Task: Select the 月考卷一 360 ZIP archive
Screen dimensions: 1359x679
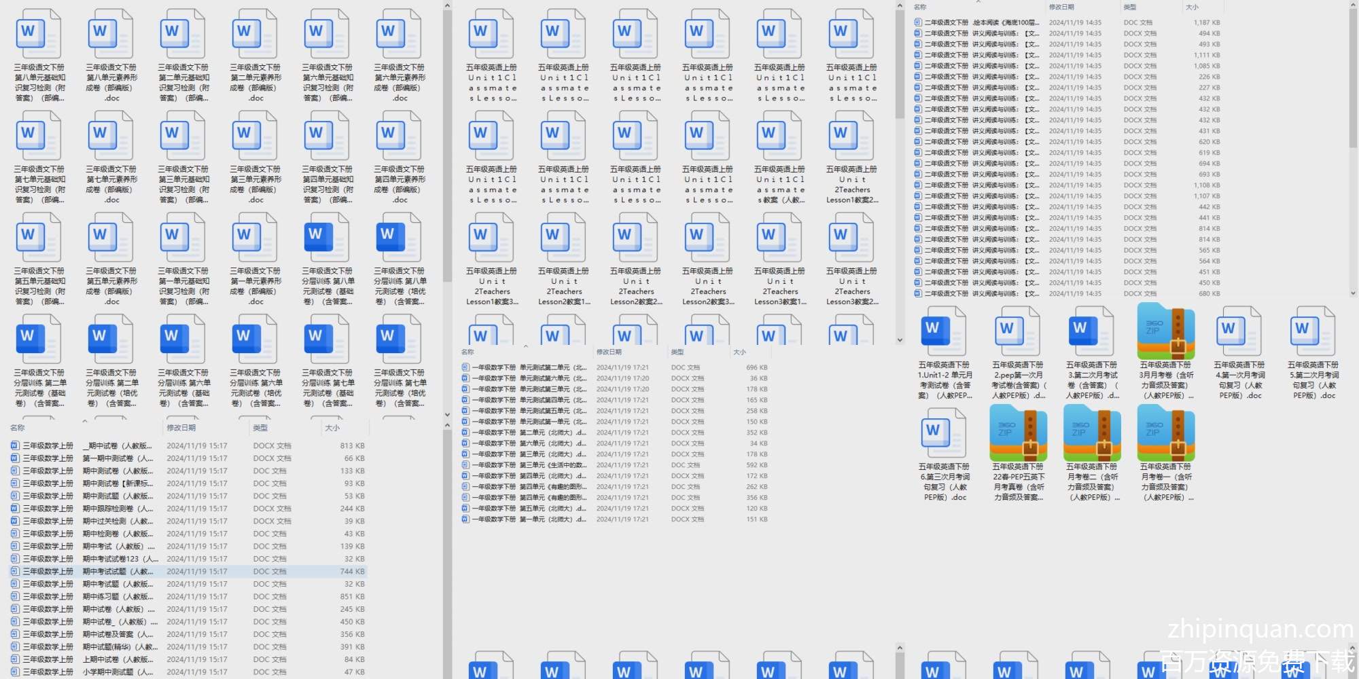Action: [x=1165, y=435]
